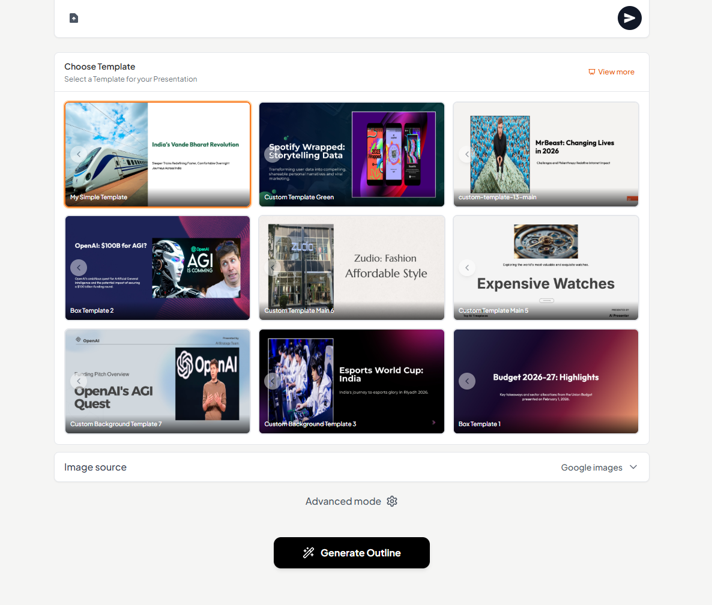This screenshot has width=712, height=605.
Task: Click previous arrow on My Simple Template
Action: 79,154
